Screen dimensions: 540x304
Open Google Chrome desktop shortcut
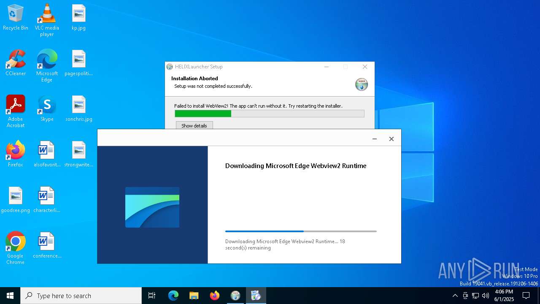point(16,248)
